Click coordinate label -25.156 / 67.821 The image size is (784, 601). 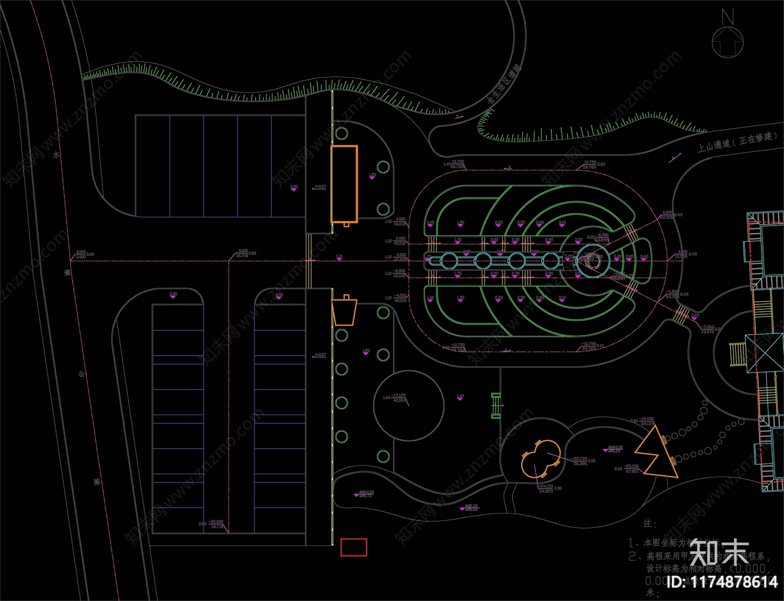pyautogui.click(x=632, y=468)
